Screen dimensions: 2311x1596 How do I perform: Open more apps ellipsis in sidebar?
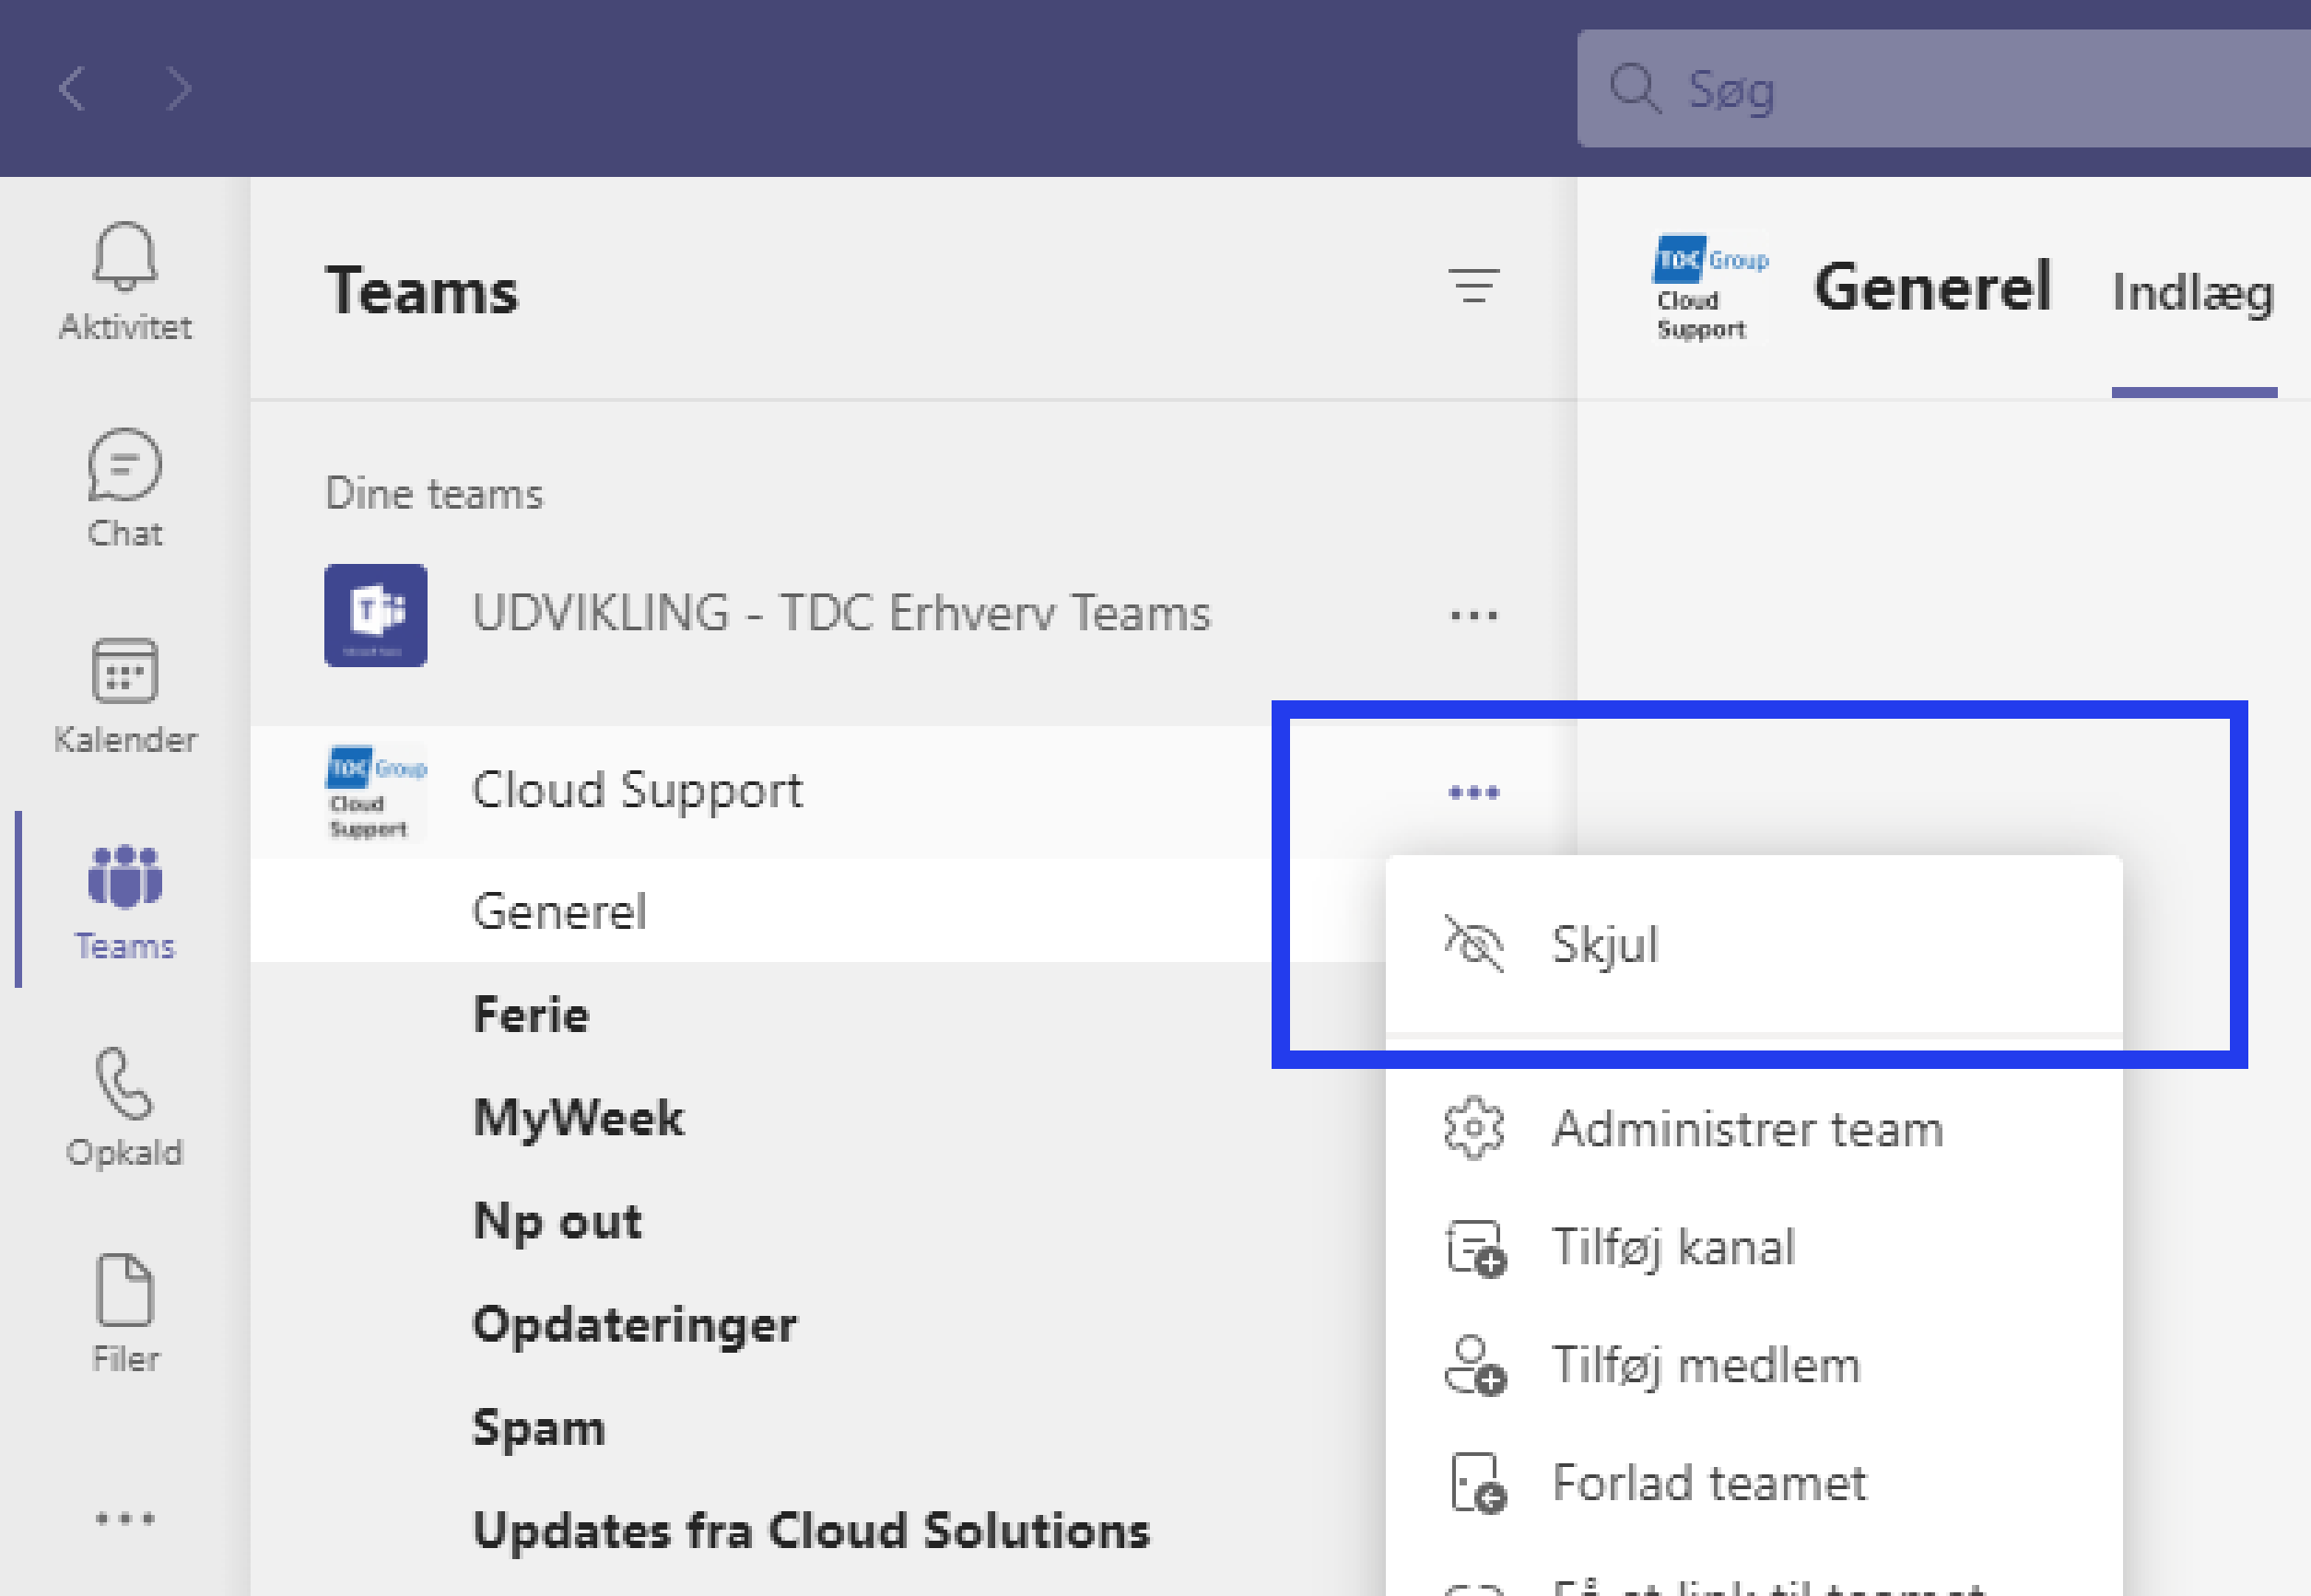tap(124, 1518)
